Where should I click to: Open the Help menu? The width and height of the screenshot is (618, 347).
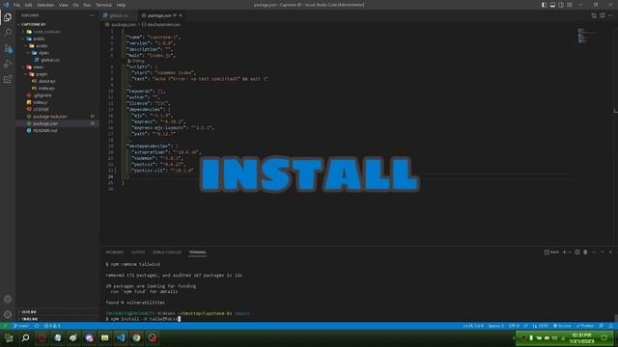121,5
